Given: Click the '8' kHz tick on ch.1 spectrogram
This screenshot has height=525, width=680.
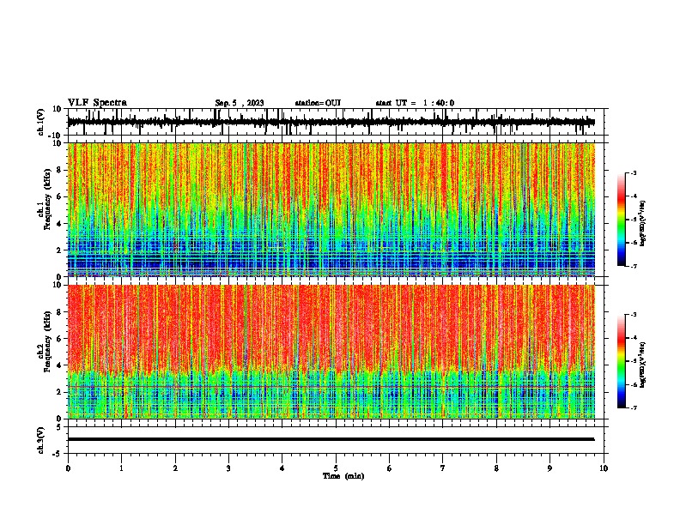Looking at the screenshot, I should [59, 170].
